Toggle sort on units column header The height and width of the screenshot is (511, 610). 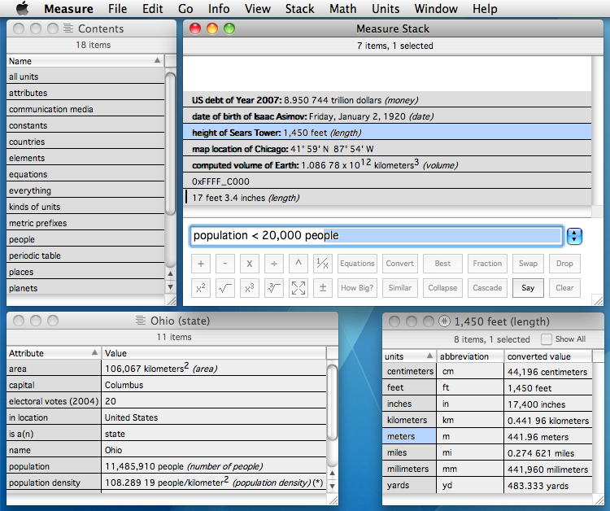pyautogui.click(x=429, y=356)
